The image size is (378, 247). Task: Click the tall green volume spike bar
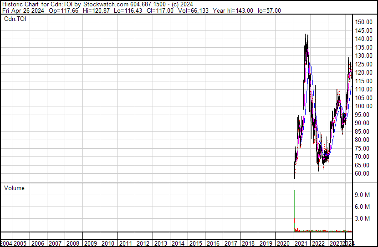[x=294, y=211]
